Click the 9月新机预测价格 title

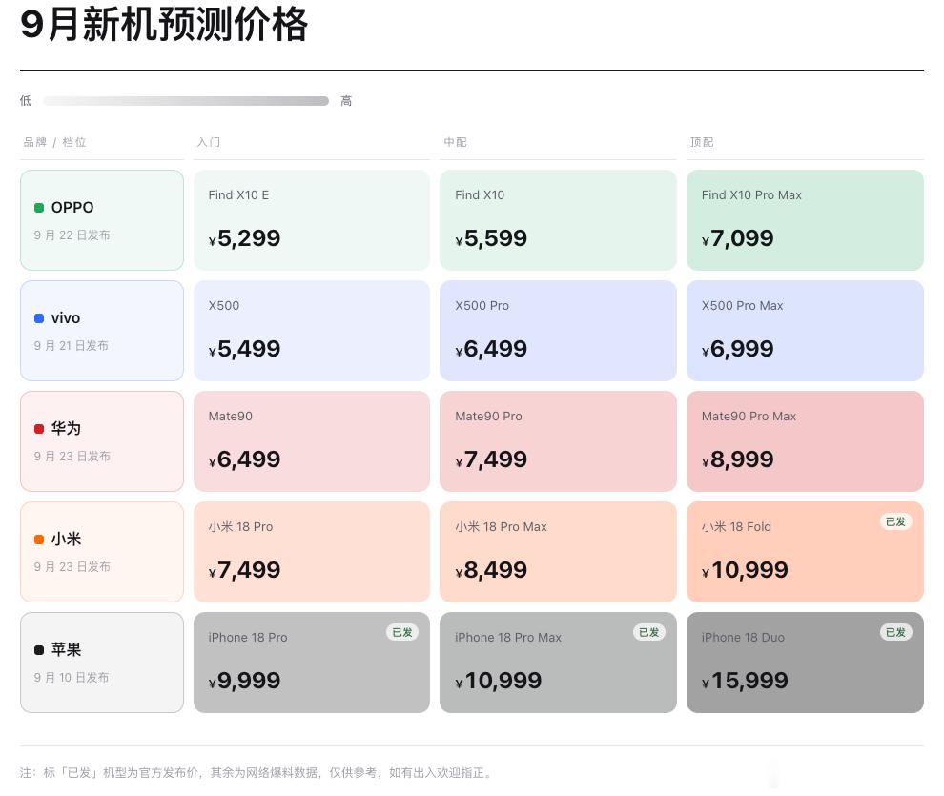[x=164, y=26]
